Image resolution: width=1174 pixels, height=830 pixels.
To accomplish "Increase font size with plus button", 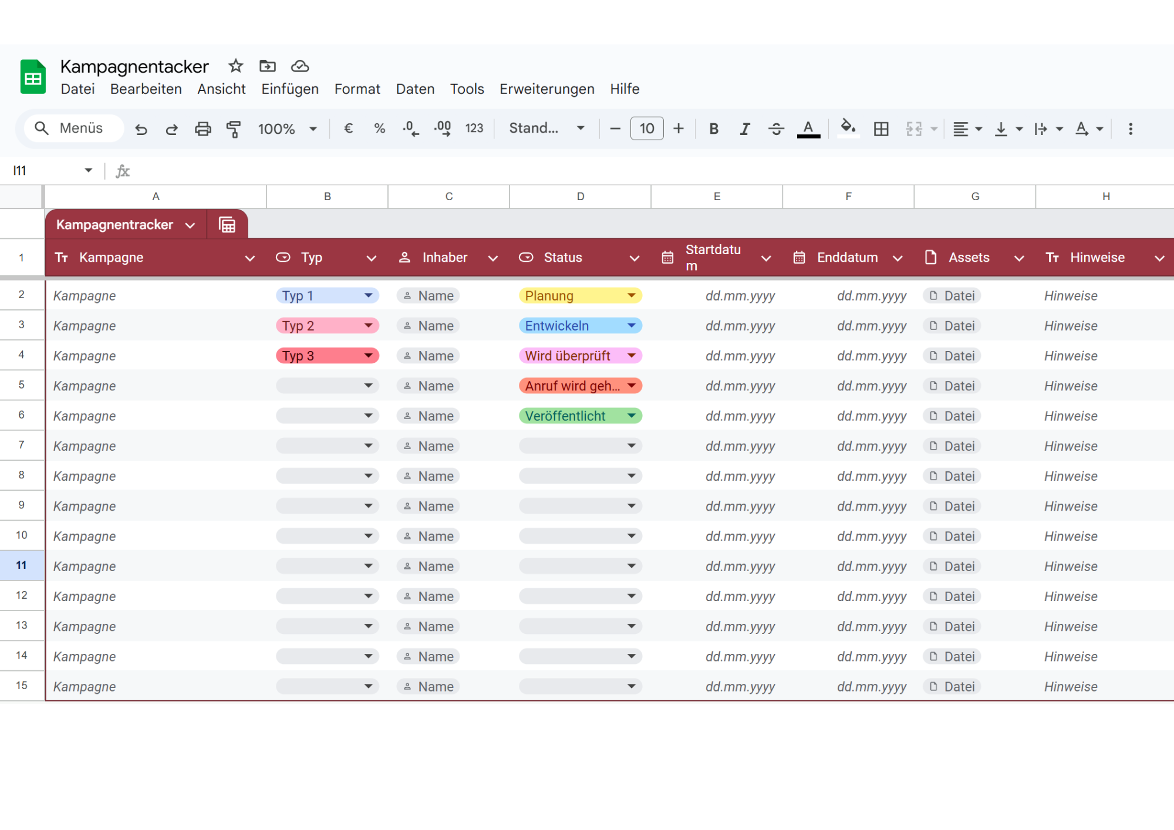I will (679, 129).
